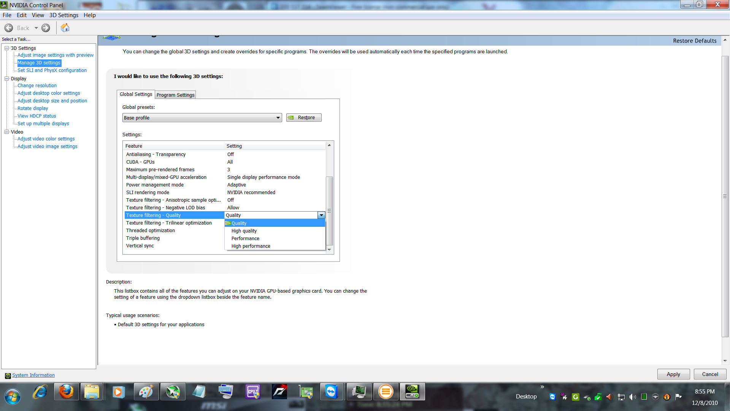Open the System Information link
Image resolution: width=730 pixels, height=411 pixels.
[x=33, y=375]
